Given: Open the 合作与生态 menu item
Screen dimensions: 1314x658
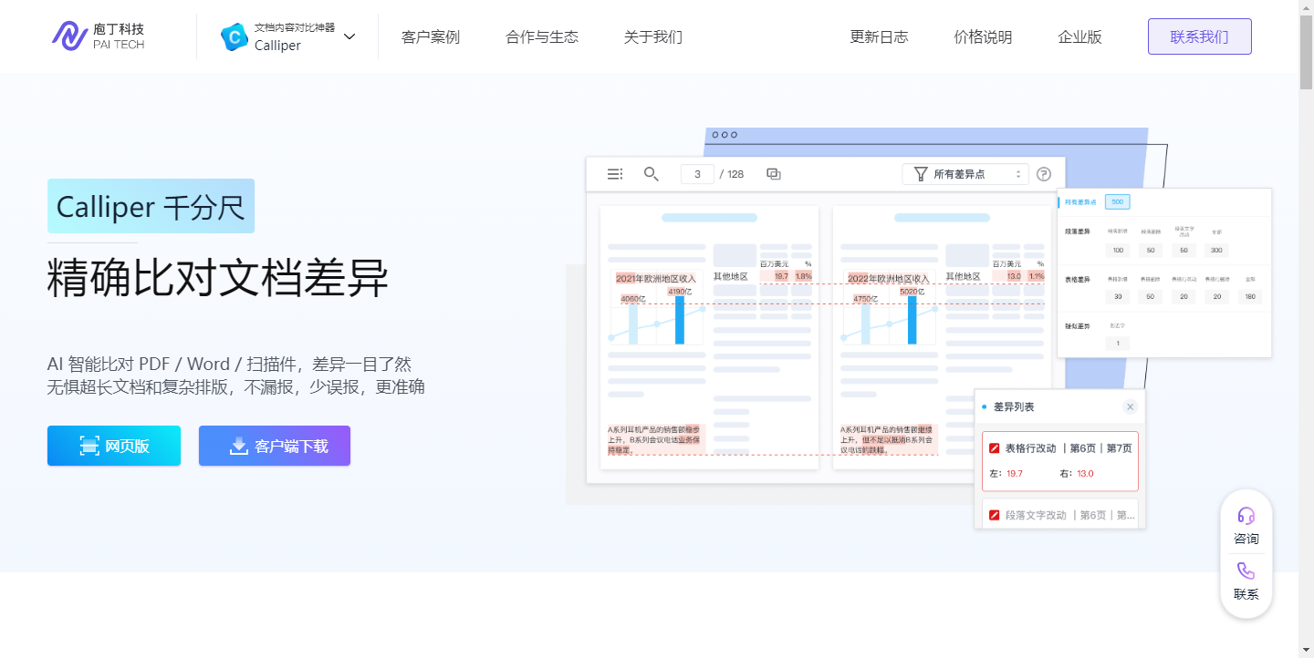Looking at the screenshot, I should point(542,36).
